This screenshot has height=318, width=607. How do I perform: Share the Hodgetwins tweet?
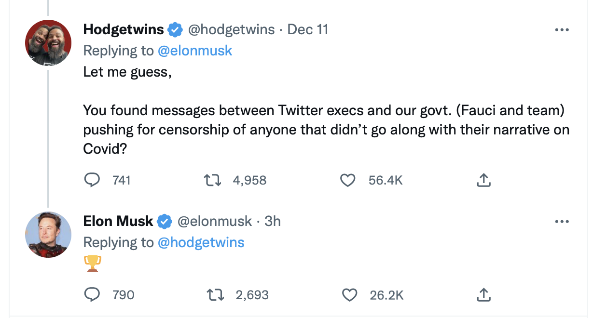click(483, 180)
